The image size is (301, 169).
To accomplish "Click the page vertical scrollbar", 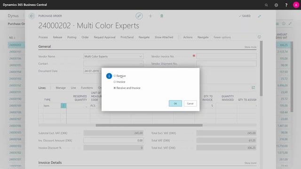I will coord(261,68).
